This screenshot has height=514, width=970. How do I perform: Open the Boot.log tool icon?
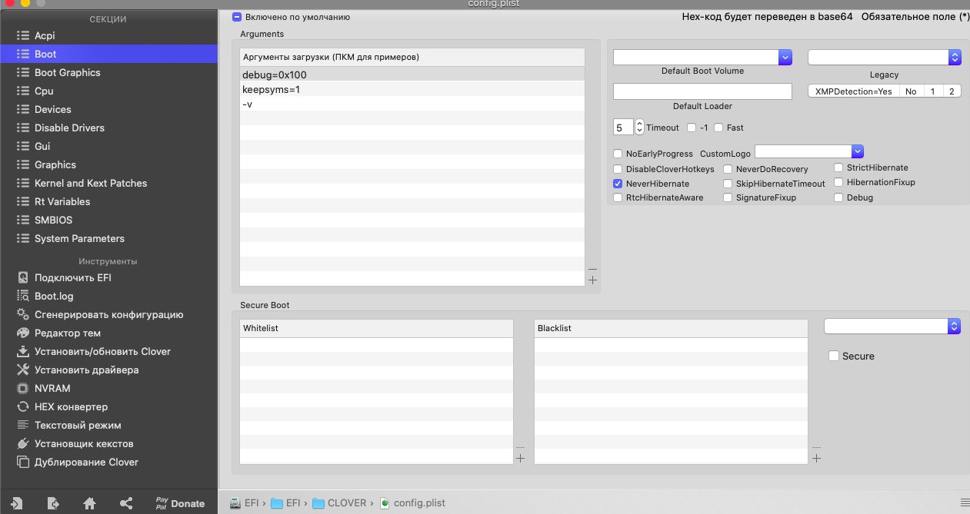pyautogui.click(x=22, y=296)
